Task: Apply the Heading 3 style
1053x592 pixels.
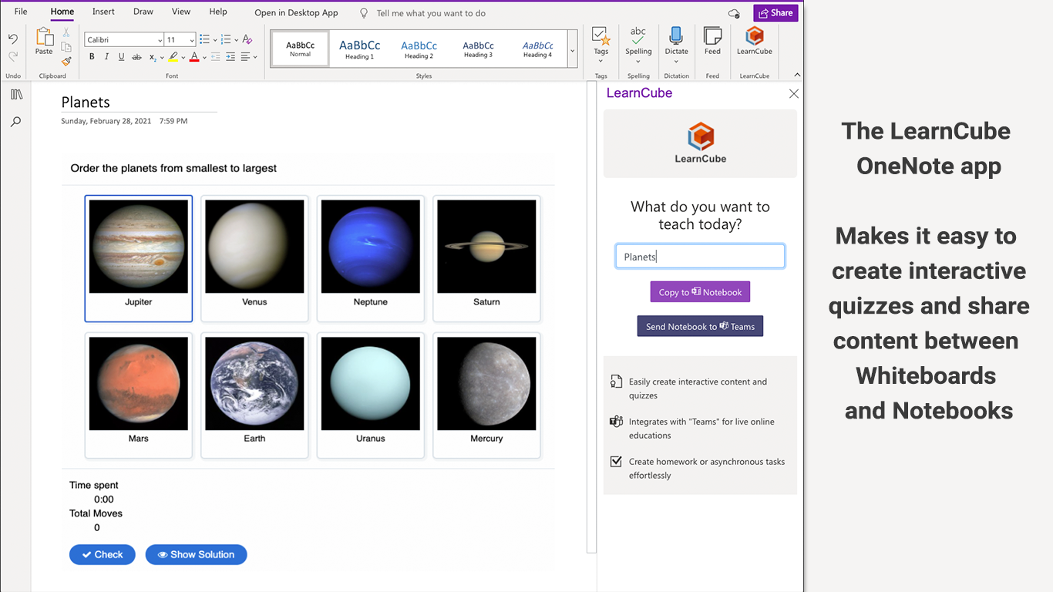Action: click(478, 49)
